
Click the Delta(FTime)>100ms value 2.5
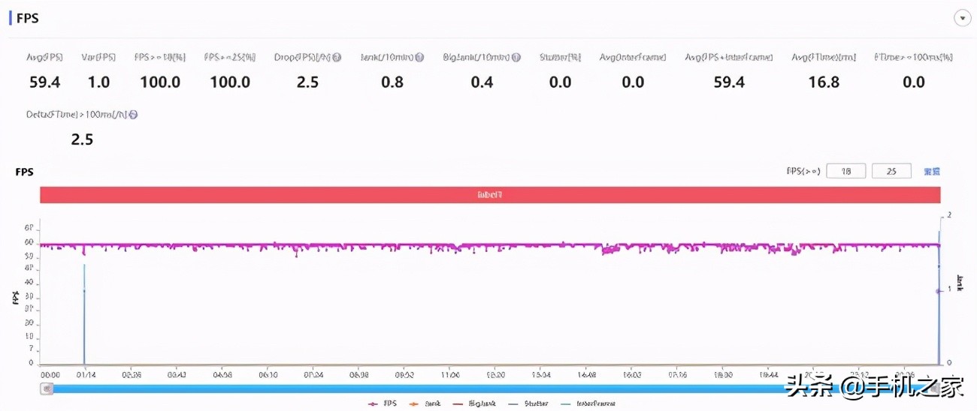click(82, 139)
